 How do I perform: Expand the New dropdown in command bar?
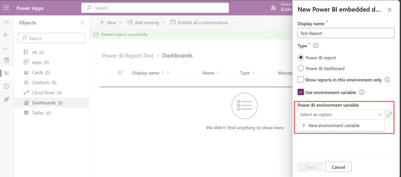120,23
